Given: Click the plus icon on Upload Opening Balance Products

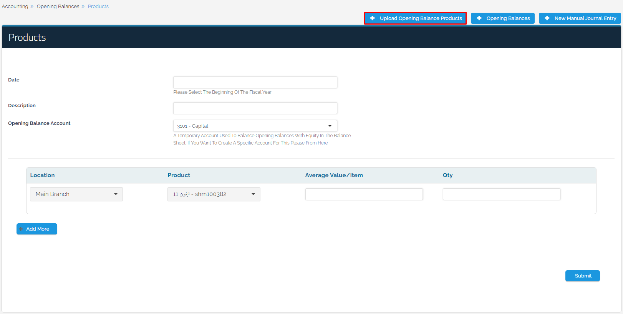Looking at the screenshot, I should [372, 18].
